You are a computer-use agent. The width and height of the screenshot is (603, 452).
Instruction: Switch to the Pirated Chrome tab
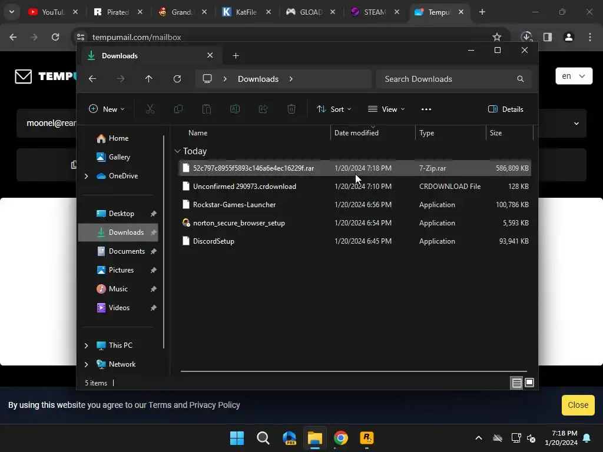[x=118, y=12]
